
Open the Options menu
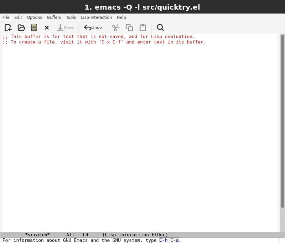(34, 17)
